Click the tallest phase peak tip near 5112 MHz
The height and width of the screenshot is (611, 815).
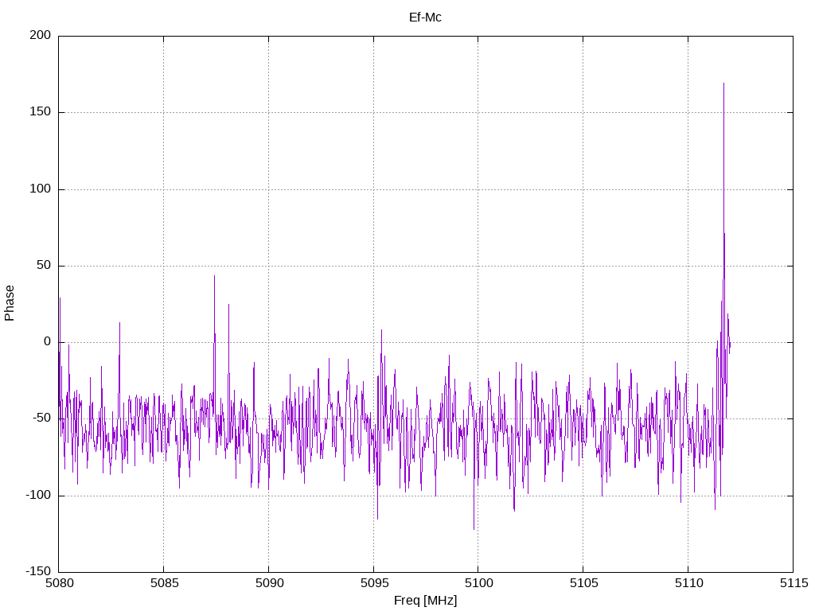pyautogui.click(x=723, y=84)
